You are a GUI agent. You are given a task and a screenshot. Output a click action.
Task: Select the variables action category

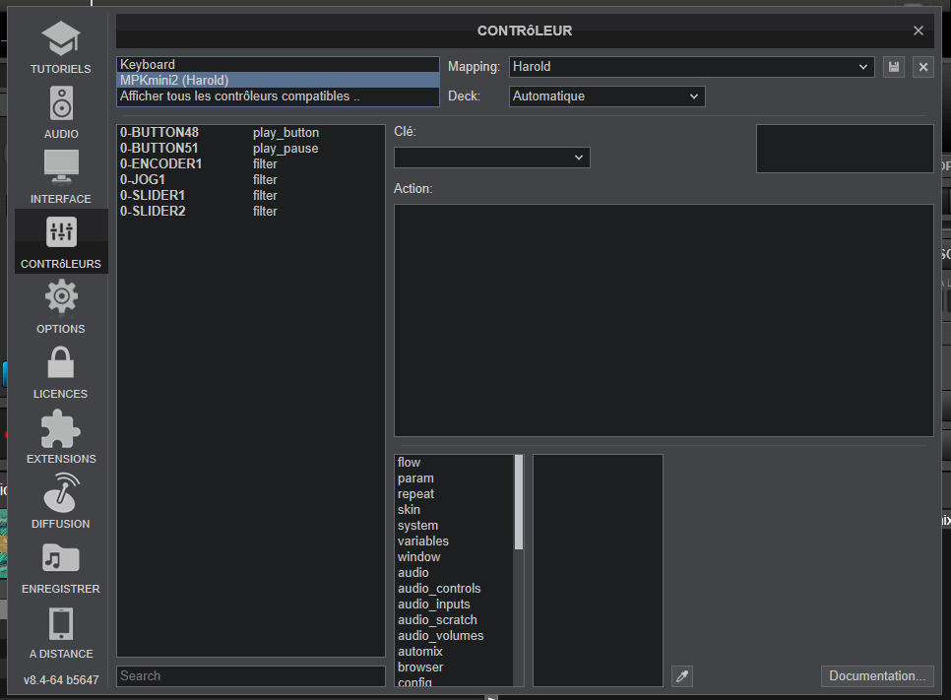454,541
